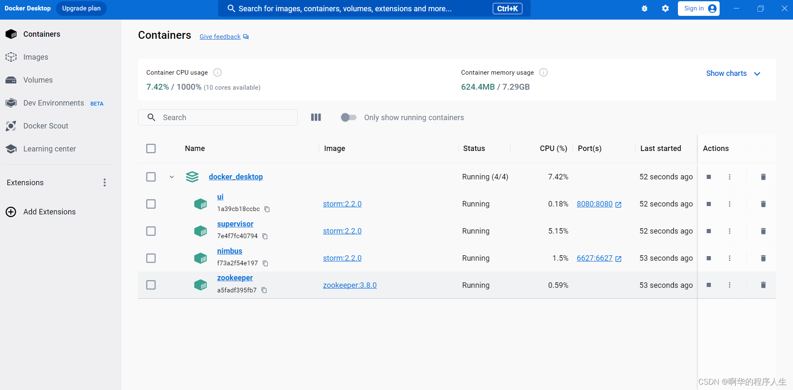Click the docker_desktop stack layers icon
Image resolution: width=793 pixels, height=390 pixels.
pyautogui.click(x=192, y=177)
